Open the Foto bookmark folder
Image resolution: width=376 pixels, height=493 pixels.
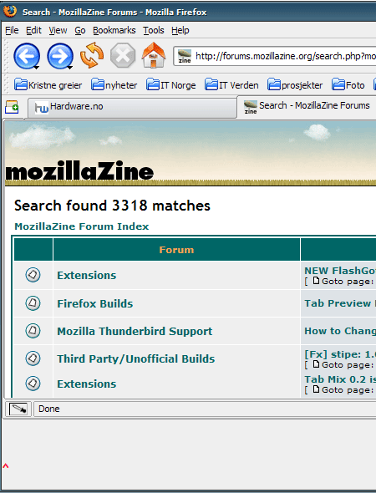click(348, 85)
